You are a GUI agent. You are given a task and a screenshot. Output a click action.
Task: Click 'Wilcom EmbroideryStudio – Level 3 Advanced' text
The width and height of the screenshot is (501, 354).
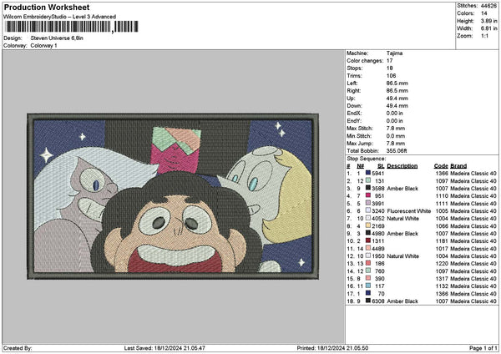click(59, 17)
